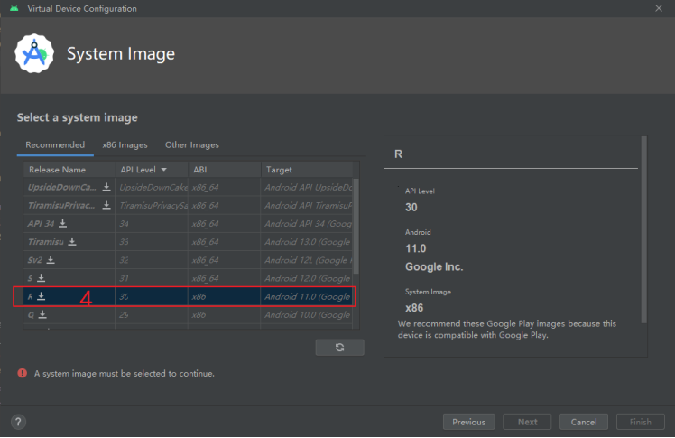Download the Q system image
This screenshot has width=675, height=438.
(x=42, y=314)
